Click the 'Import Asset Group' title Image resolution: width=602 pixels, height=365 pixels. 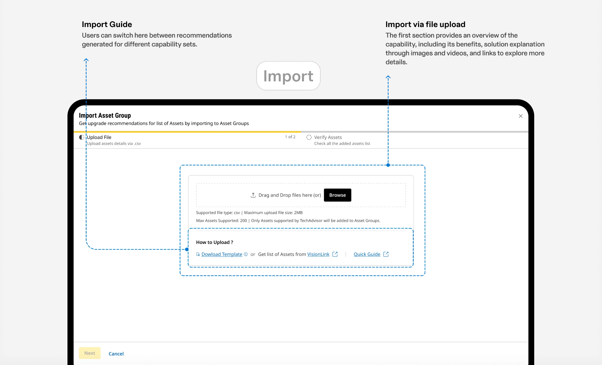click(105, 115)
